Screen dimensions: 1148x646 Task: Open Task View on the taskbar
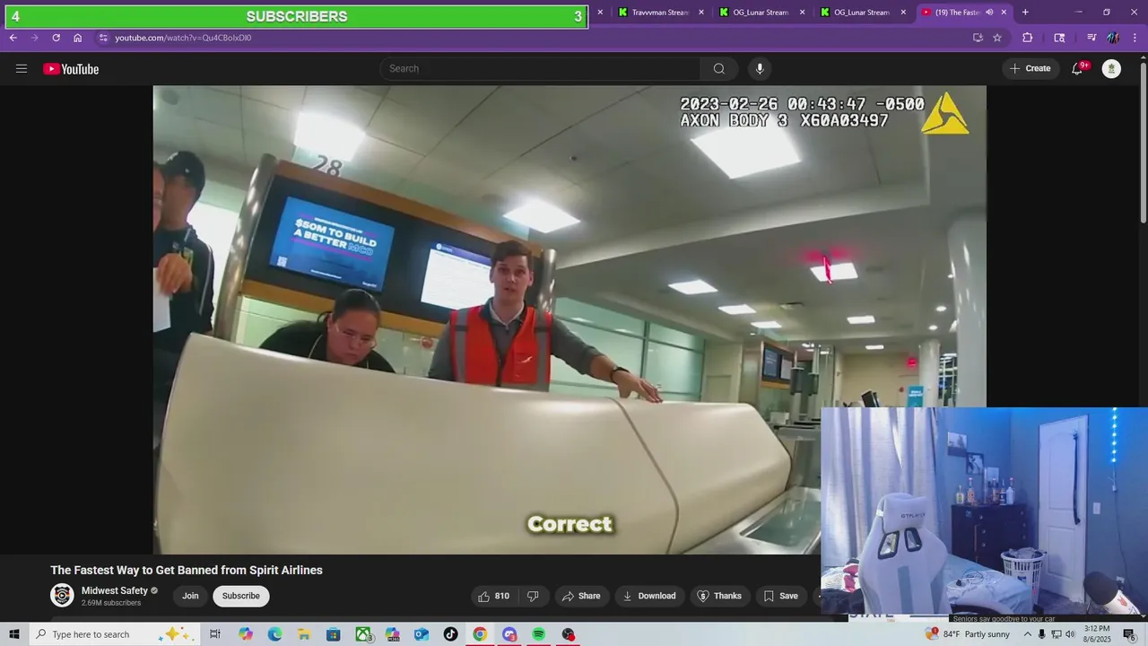point(215,634)
